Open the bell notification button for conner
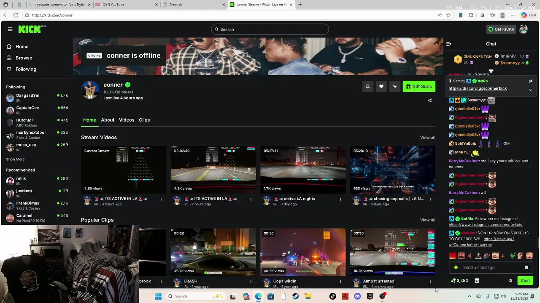The image size is (540, 303). [x=368, y=86]
